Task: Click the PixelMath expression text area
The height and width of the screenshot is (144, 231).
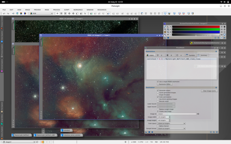Action: (181, 68)
